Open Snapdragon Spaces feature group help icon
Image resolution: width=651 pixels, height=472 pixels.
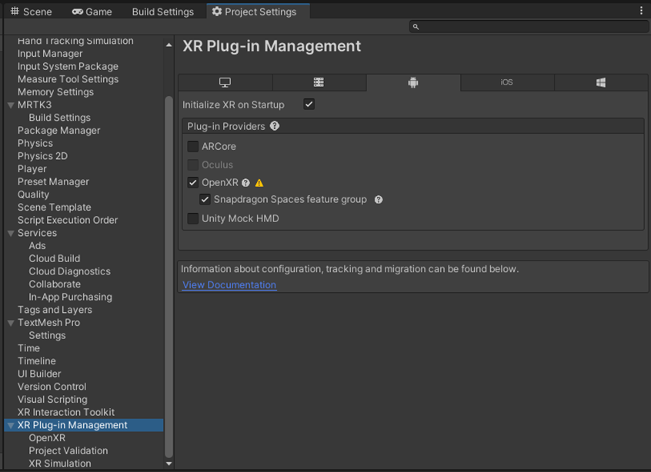tap(379, 200)
